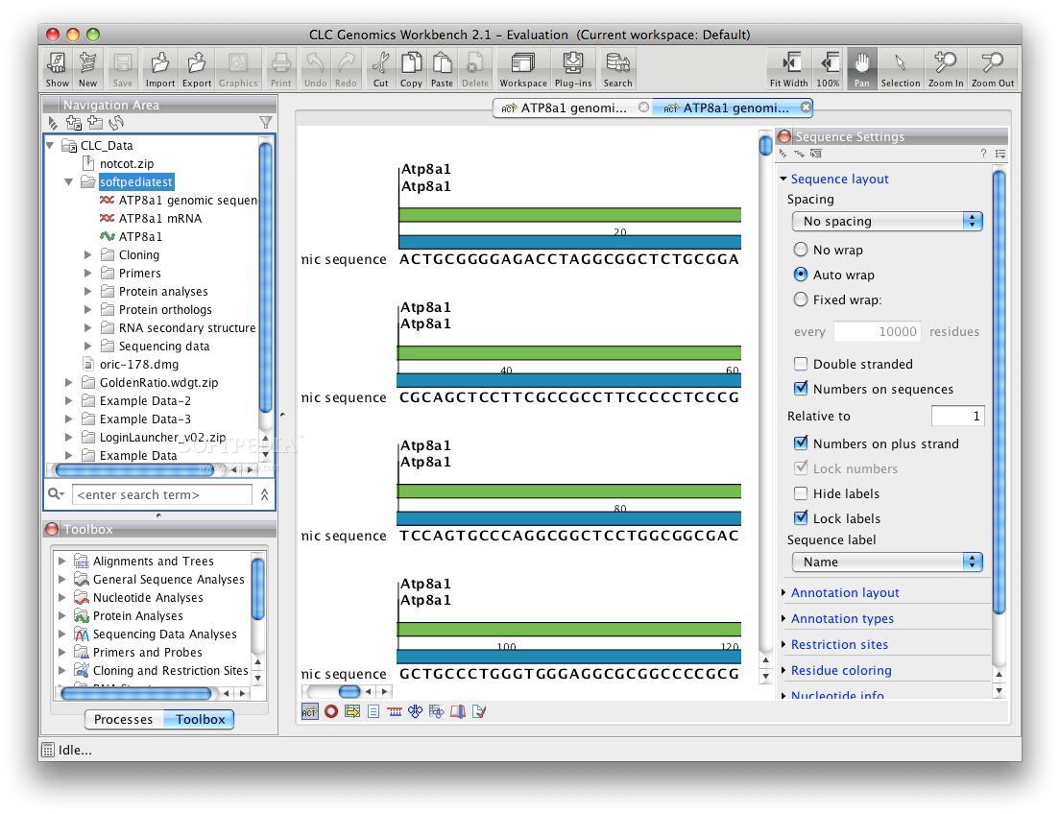Select the Auto wrap radio option

(x=801, y=275)
